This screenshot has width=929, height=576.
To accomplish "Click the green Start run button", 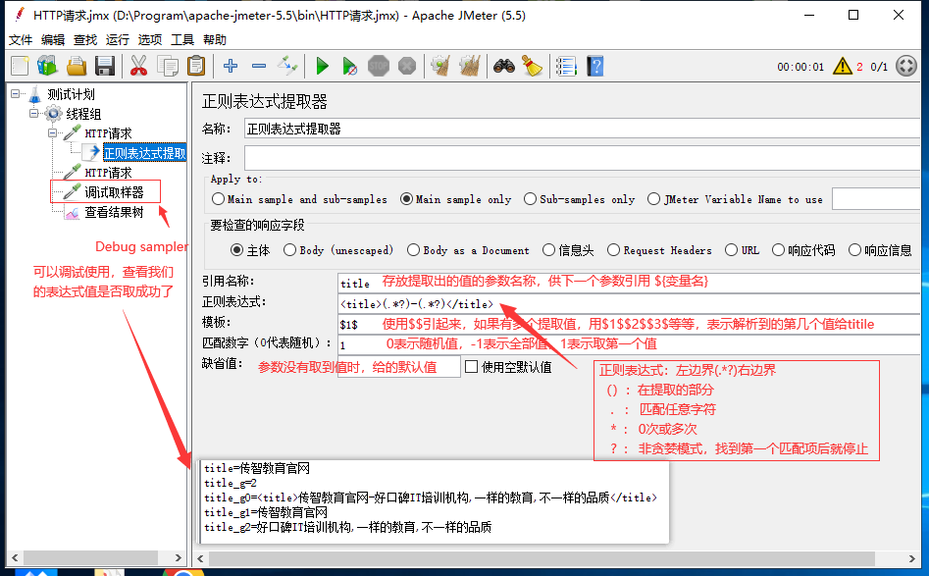I will click(322, 66).
